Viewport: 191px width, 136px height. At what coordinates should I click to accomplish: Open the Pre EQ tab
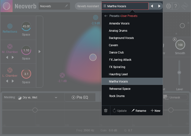pos(80,97)
